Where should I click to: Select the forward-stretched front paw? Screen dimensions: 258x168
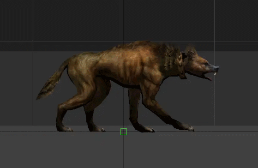(x=187, y=128)
